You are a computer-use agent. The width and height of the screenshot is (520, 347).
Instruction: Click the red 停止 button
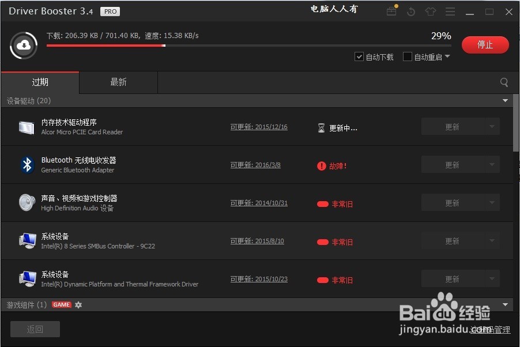click(x=485, y=45)
